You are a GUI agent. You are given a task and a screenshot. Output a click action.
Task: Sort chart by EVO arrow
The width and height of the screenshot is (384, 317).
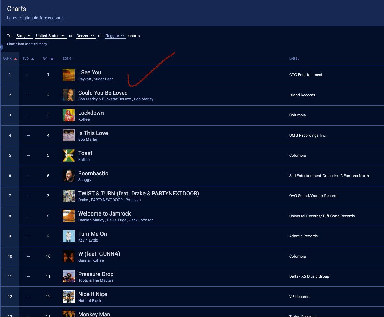point(33,59)
